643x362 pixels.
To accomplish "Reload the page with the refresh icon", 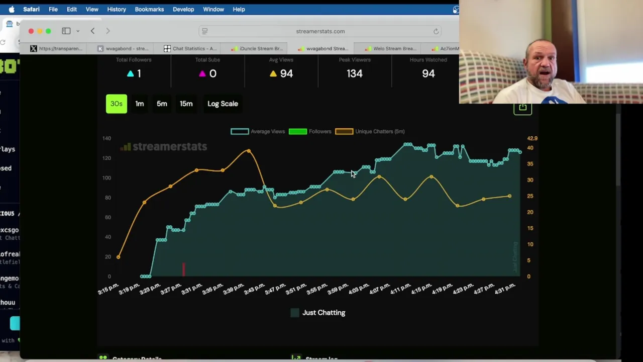I will pyautogui.click(x=436, y=31).
